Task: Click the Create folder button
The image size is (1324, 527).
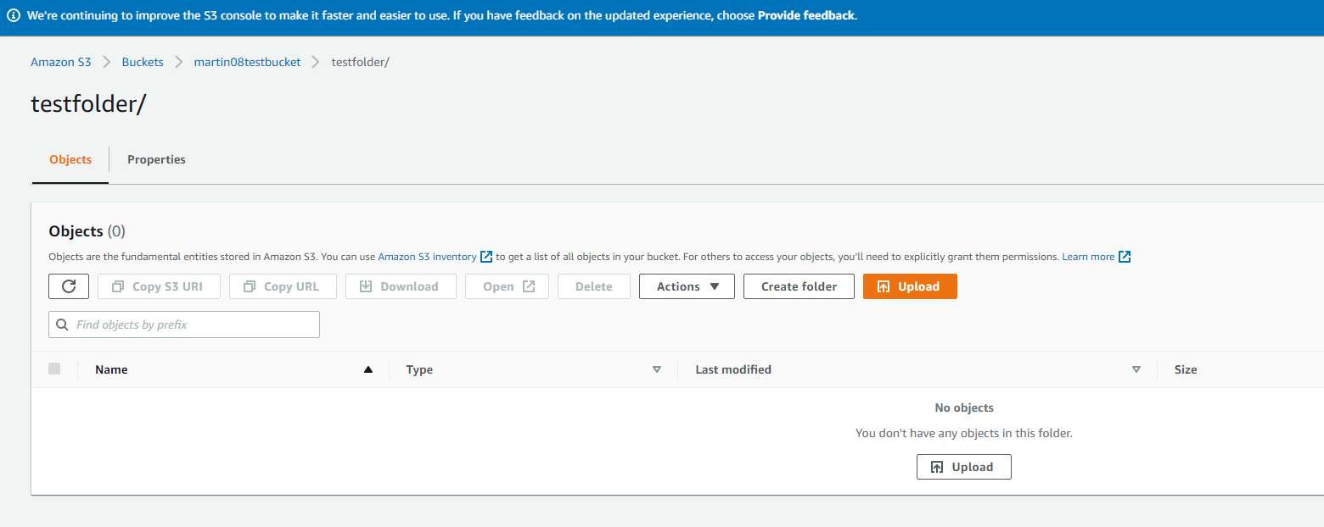Action: click(798, 286)
